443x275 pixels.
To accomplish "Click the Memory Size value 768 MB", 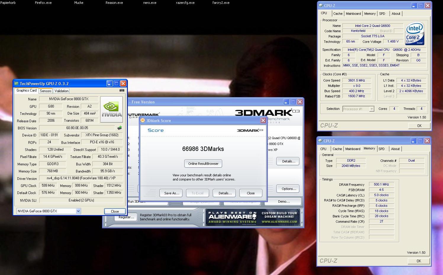I will tap(52, 171).
